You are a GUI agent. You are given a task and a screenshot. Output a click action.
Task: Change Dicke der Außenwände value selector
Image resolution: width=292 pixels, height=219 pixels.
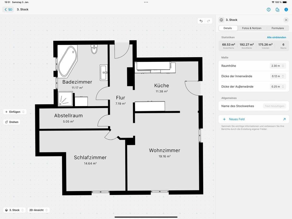point(278,87)
